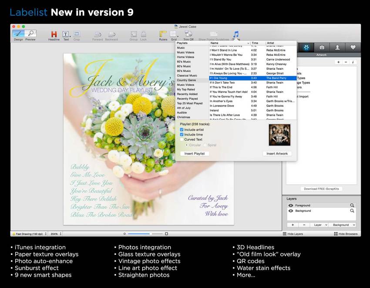Select the Country Genre playlist
This screenshot has width=370, height=288.
(186, 80)
